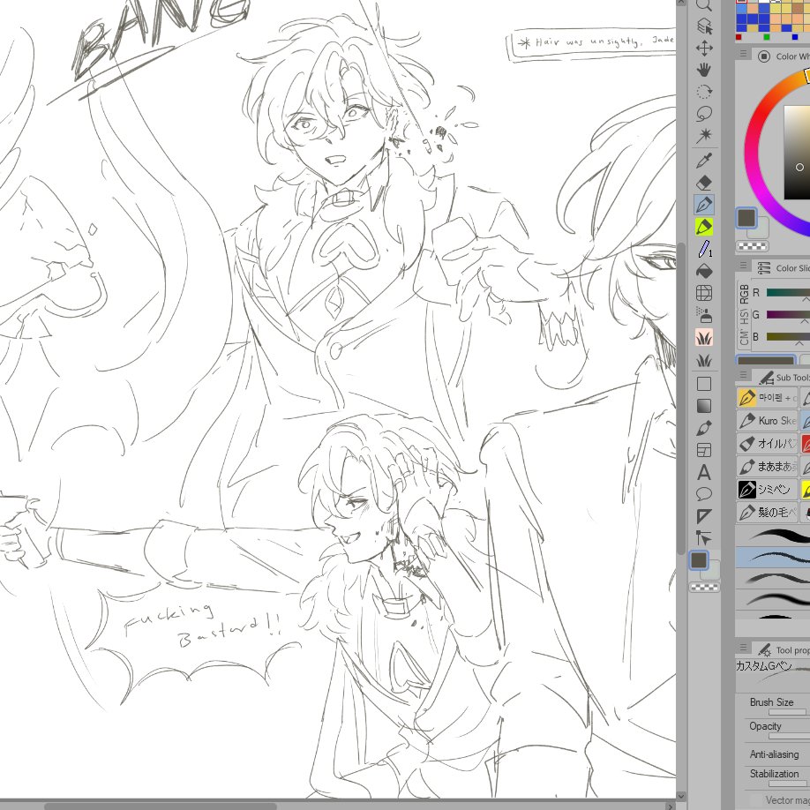Select the Frame border tool
810x810 pixels.
coord(704,451)
